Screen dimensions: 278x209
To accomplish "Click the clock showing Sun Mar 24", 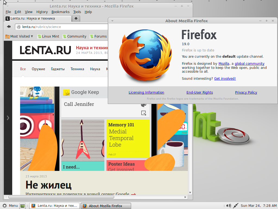I will pos(258,206).
